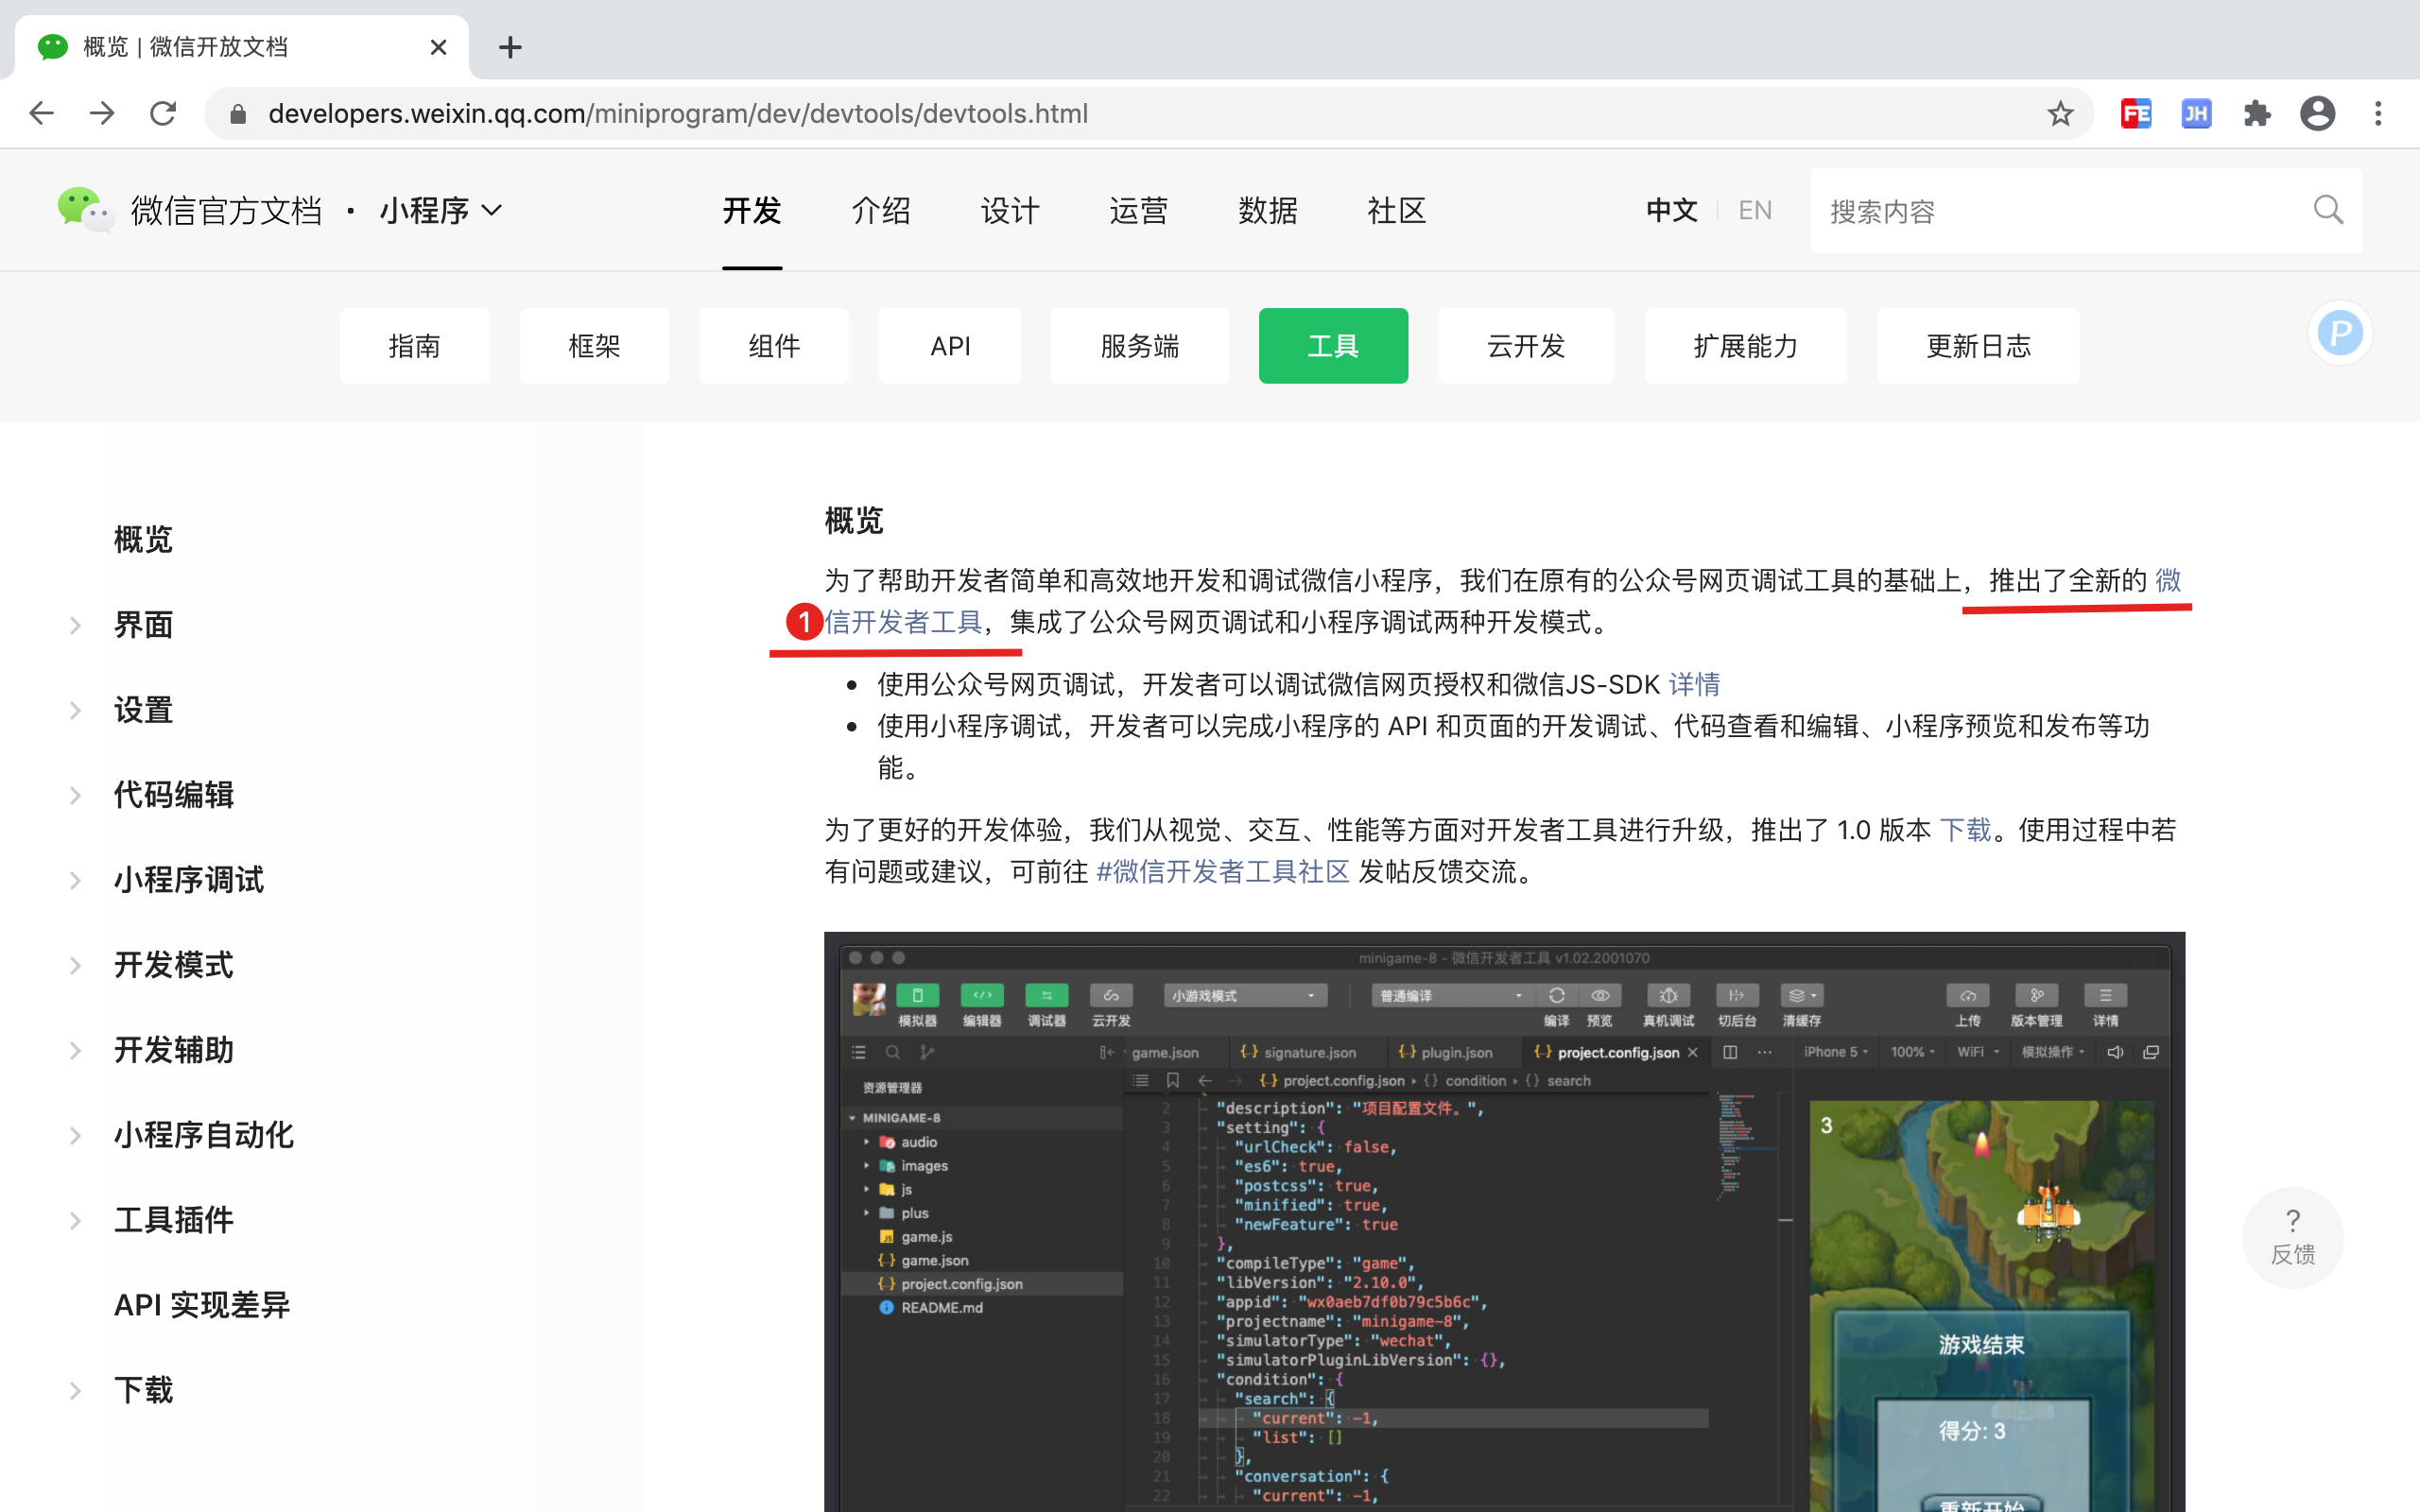Open the 小程序 dropdown in the header
Viewport: 2420px width, 1512px height.
coord(440,210)
